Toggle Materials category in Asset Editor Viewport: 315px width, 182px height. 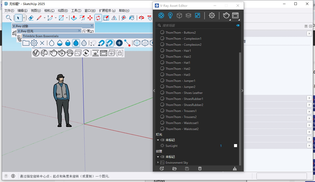[x=161, y=16]
